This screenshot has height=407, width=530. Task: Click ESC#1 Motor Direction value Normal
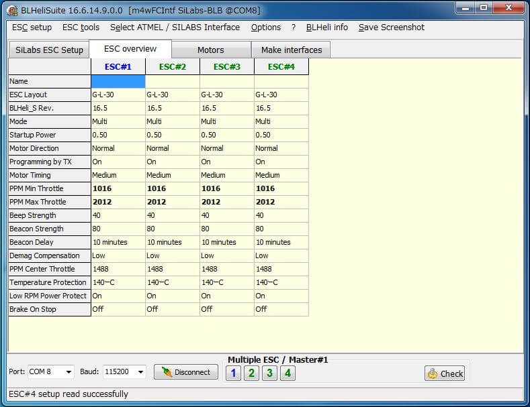pyautogui.click(x=118, y=148)
